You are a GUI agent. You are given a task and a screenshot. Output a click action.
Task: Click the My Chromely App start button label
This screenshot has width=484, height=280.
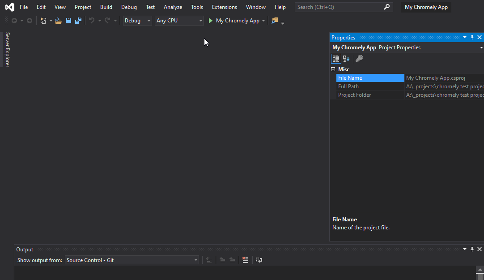[x=238, y=21]
